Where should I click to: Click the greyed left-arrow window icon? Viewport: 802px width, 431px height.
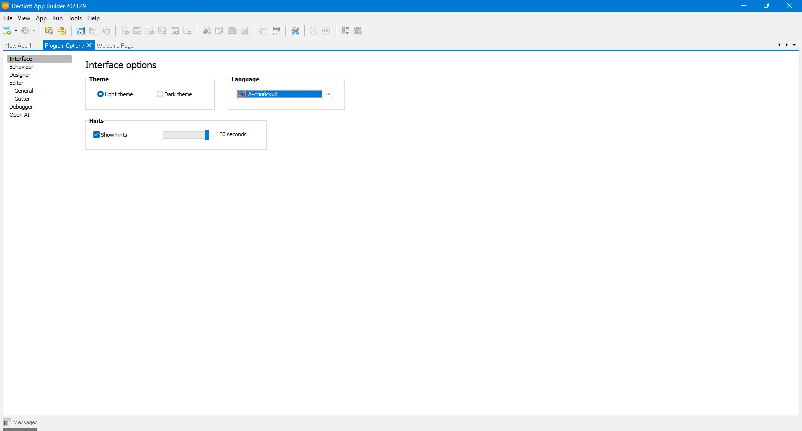coord(263,31)
